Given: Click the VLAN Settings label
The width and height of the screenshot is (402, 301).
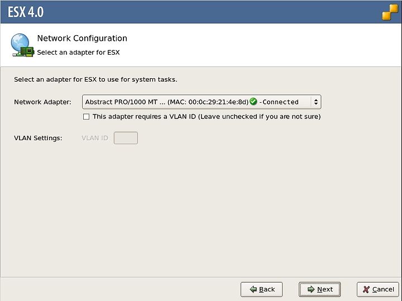Looking at the screenshot, I should [x=38, y=138].
